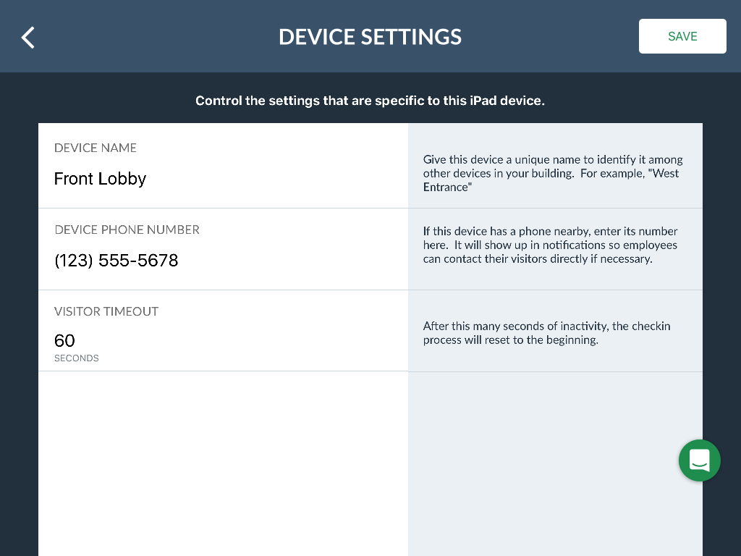Select the DEVICE PHONE NUMBER label

(127, 229)
